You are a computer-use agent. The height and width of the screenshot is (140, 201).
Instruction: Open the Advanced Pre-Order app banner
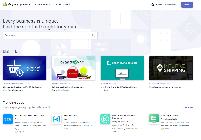[25, 68]
